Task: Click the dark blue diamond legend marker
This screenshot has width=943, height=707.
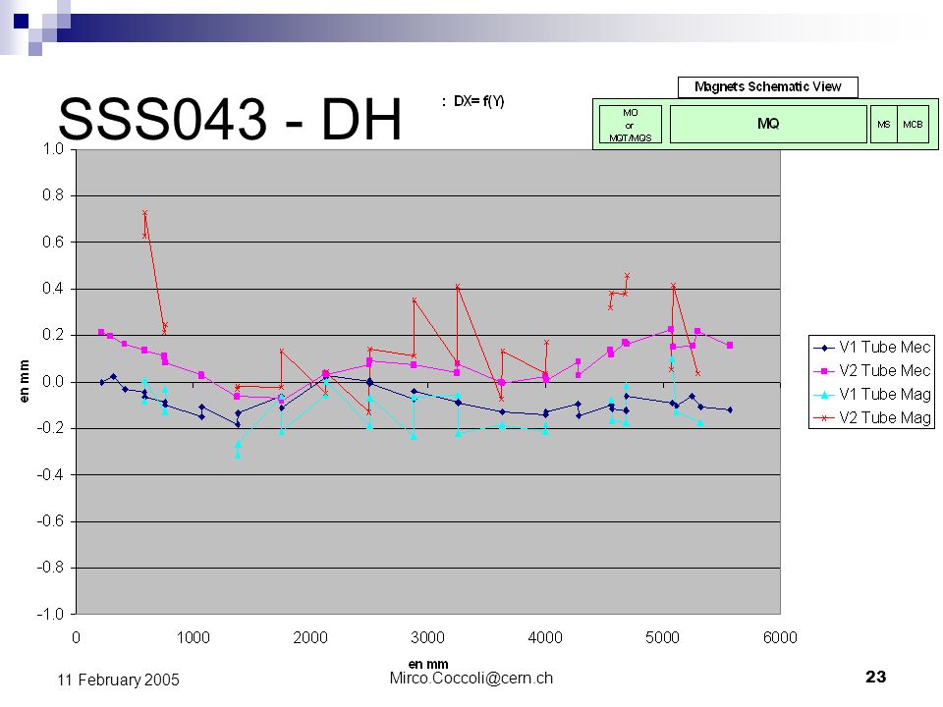Action: click(x=824, y=348)
